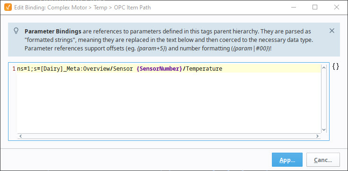348x171 pixels.
Task: Dismiss the Parameter Bindings info banner
Action: [x=332, y=31]
